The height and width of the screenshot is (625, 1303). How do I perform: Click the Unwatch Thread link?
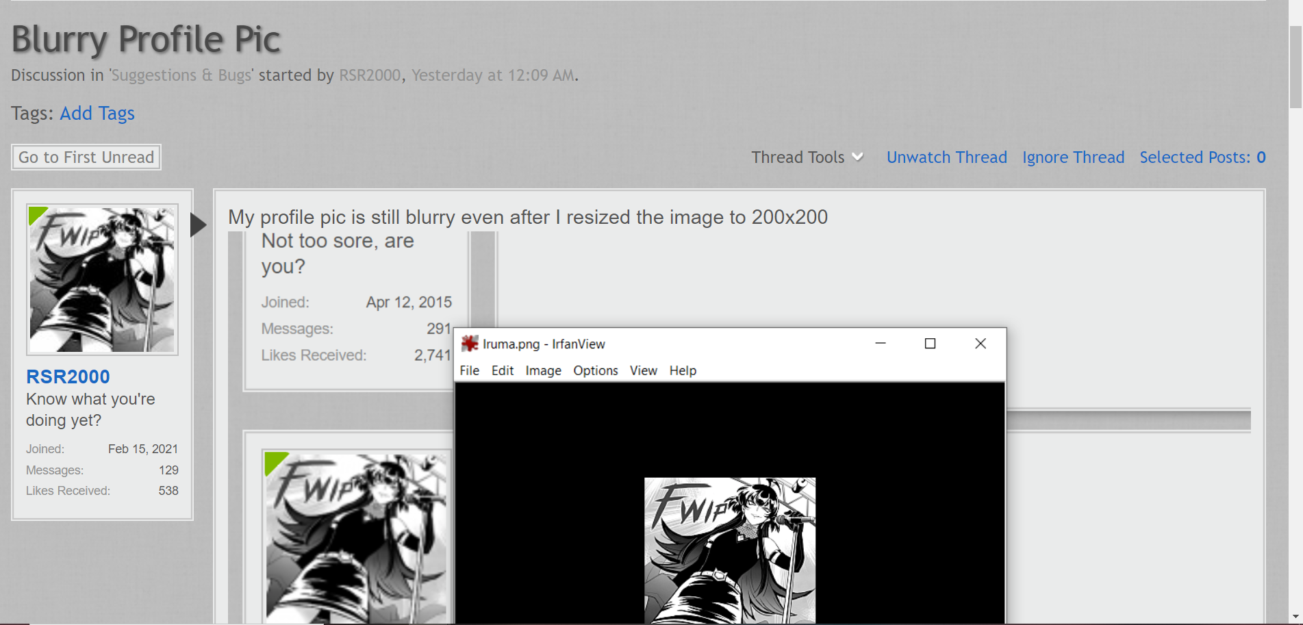click(x=946, y=157)
